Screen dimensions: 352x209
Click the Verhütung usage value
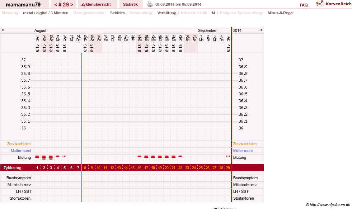click(167, 13)
